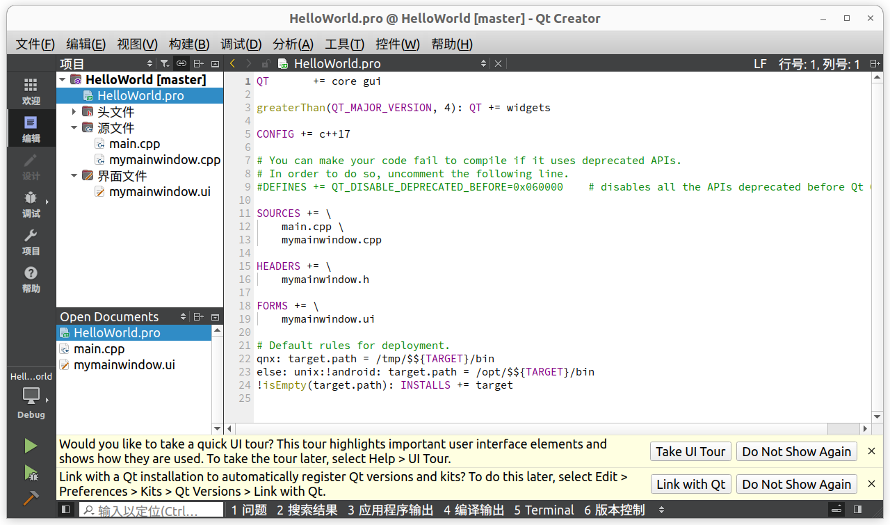Open the 设计 (Design) mode

(31, 166)
